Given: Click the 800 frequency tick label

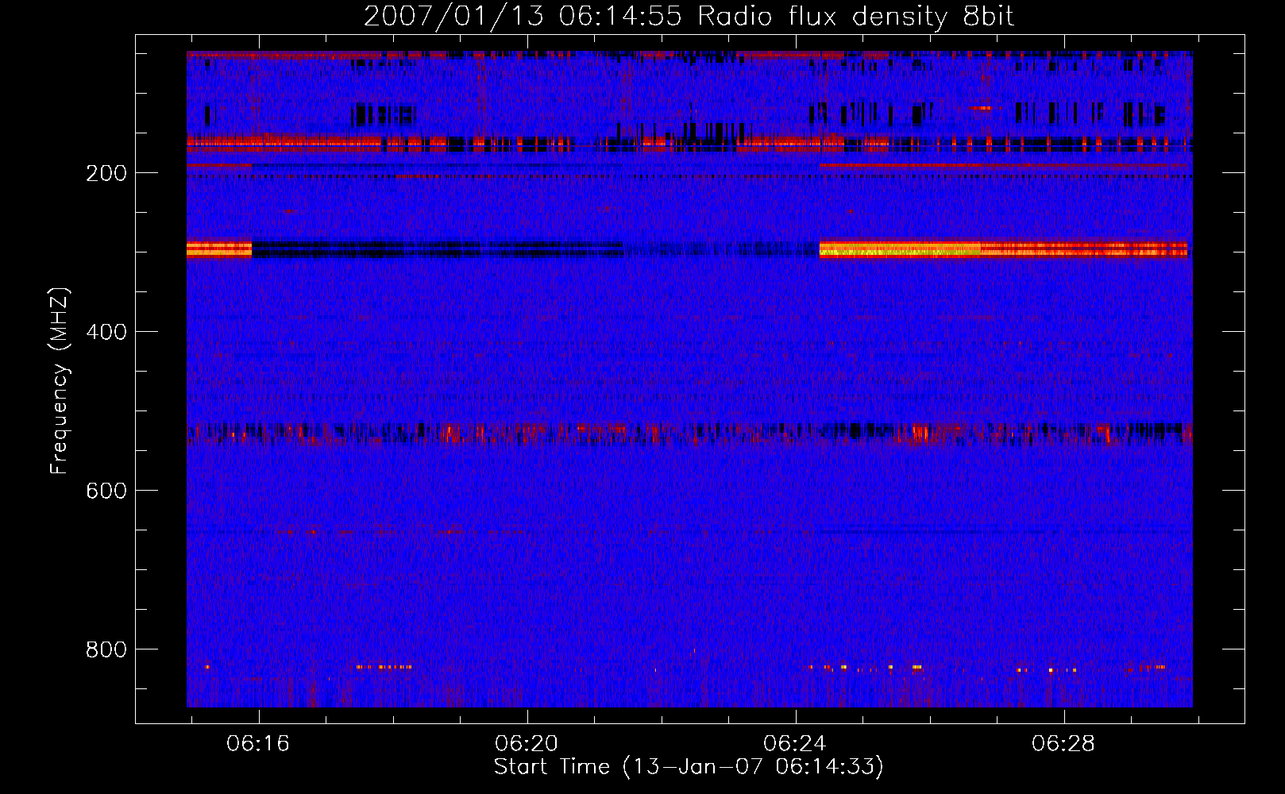Looking at the screenshot, I should pos(106,649).
